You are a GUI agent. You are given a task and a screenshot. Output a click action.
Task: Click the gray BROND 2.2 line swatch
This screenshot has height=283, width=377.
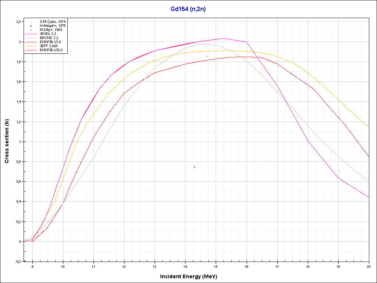click(x=31, y=38)
